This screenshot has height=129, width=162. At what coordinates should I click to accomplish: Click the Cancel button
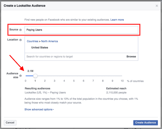coord(10,123)
